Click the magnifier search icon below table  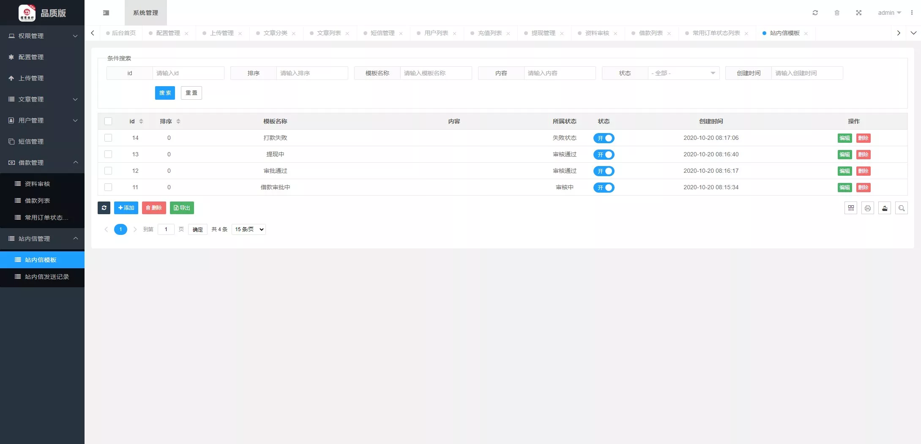click(901, 208)
